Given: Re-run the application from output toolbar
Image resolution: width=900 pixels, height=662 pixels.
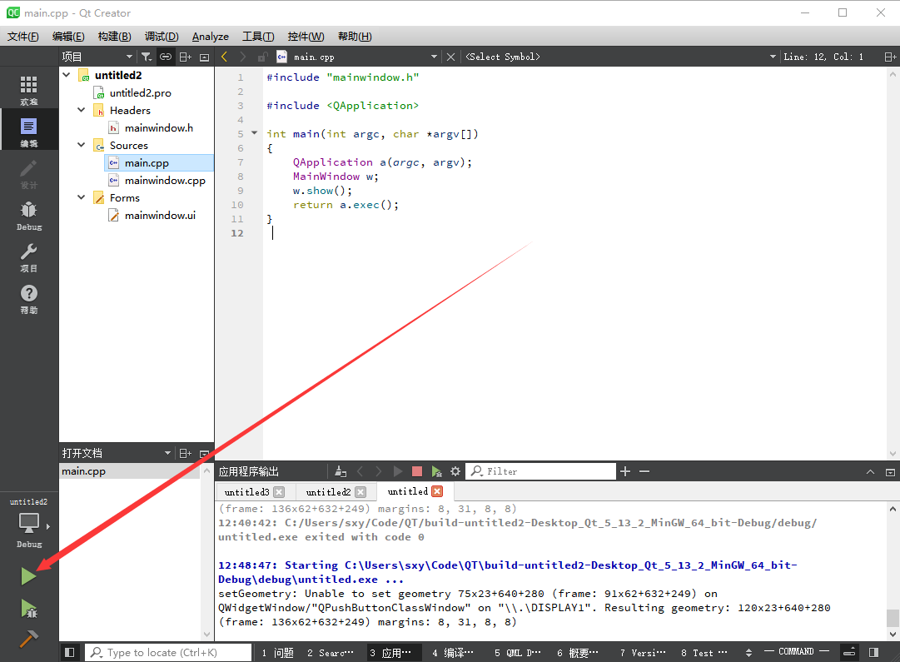Looking at the screenshot, I should coord(398,471).
